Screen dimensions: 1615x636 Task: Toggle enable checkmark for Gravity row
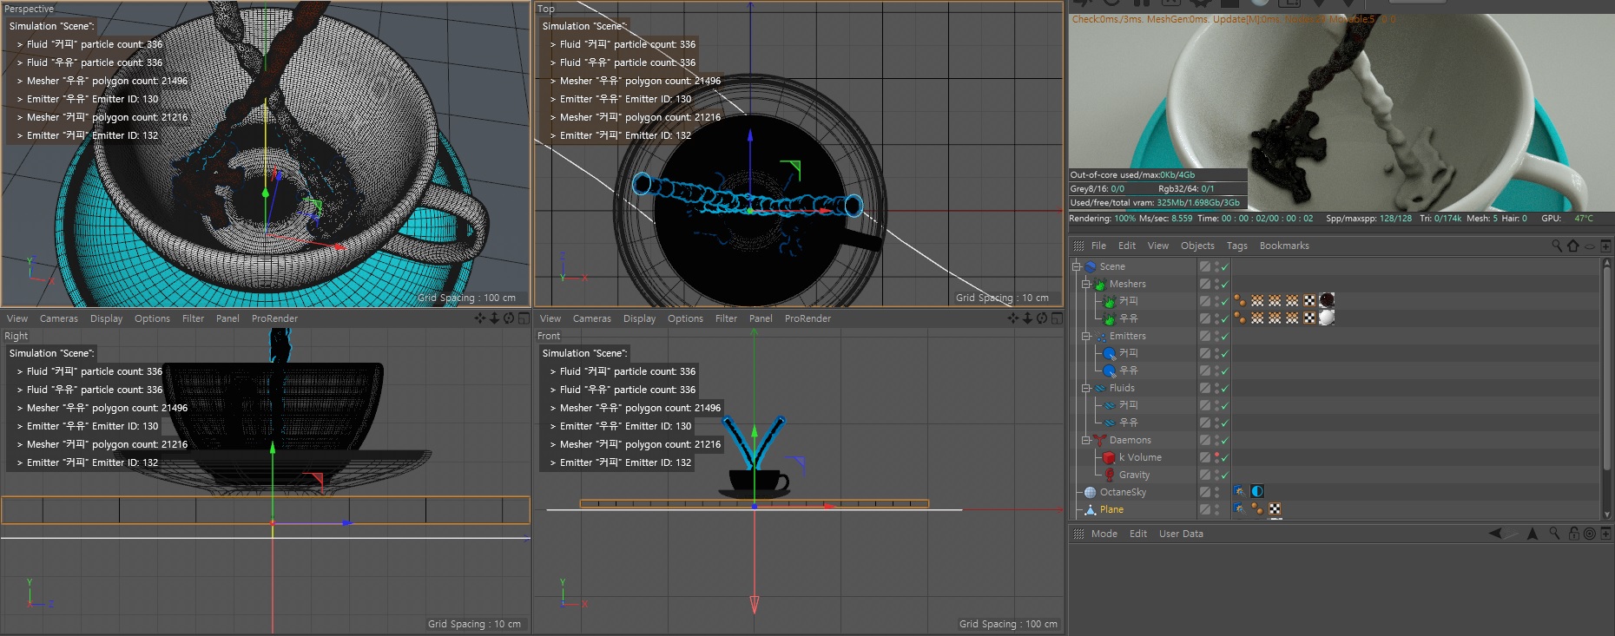click(x=1224, y=475)
